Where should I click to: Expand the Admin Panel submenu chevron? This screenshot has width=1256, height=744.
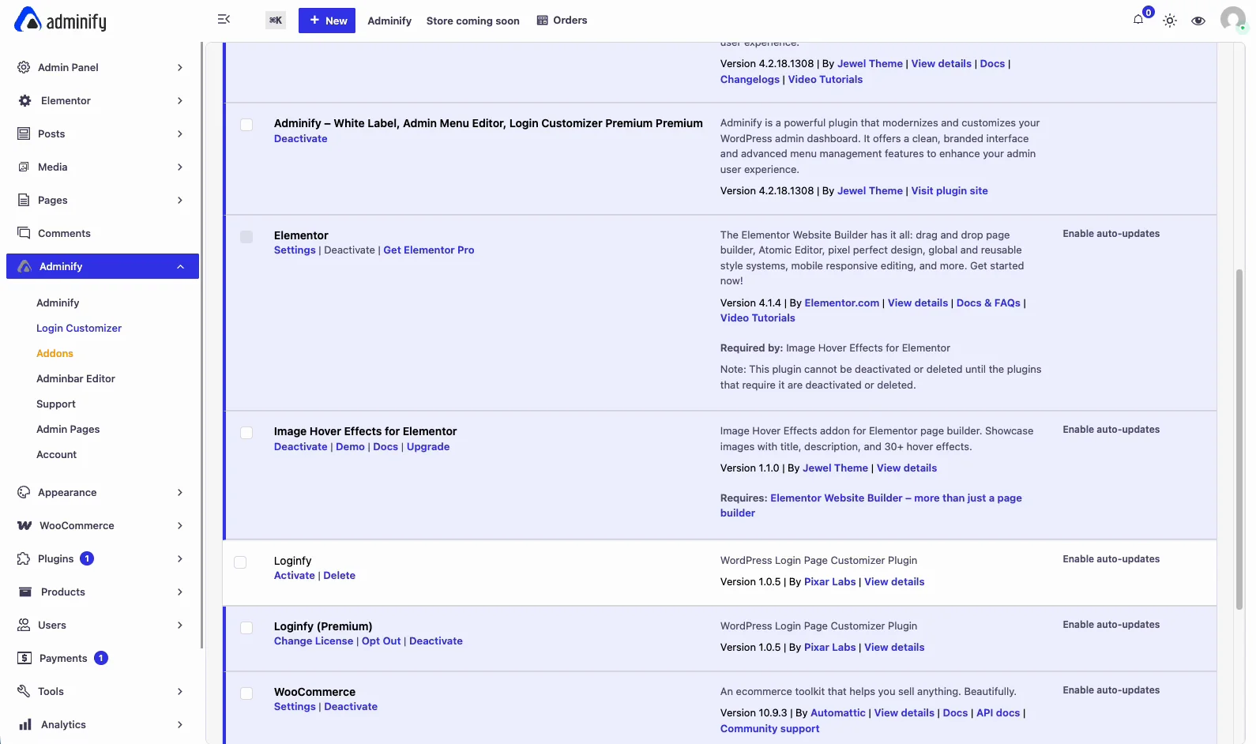pyautogui.click(x=180, y=67)
